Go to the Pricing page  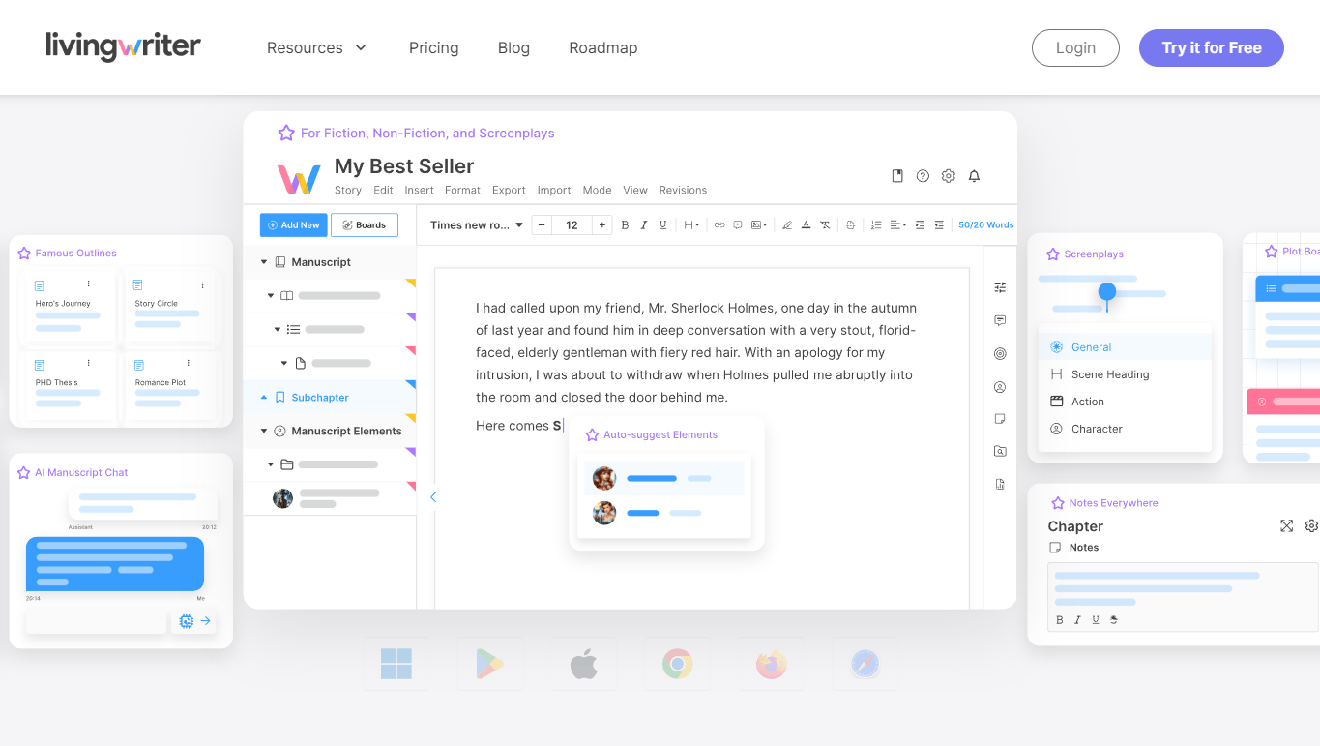[433, 47]
